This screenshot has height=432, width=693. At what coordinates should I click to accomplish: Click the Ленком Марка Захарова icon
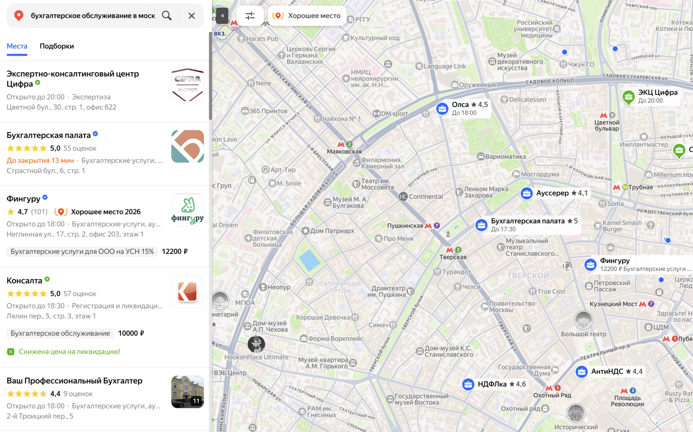click(459, 192)
